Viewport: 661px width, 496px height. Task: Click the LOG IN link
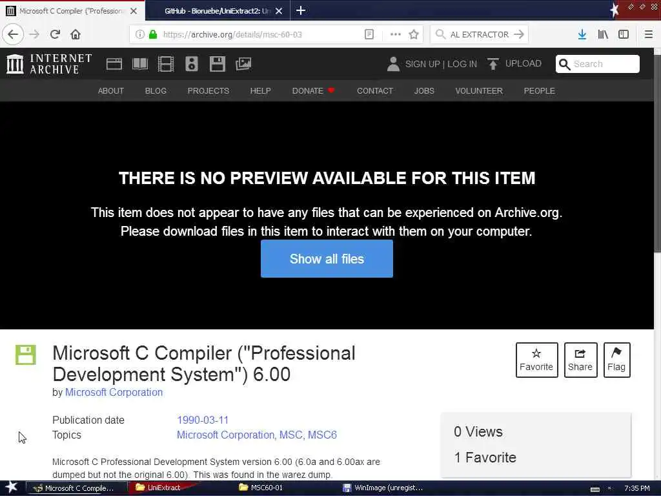click(462, 64)
